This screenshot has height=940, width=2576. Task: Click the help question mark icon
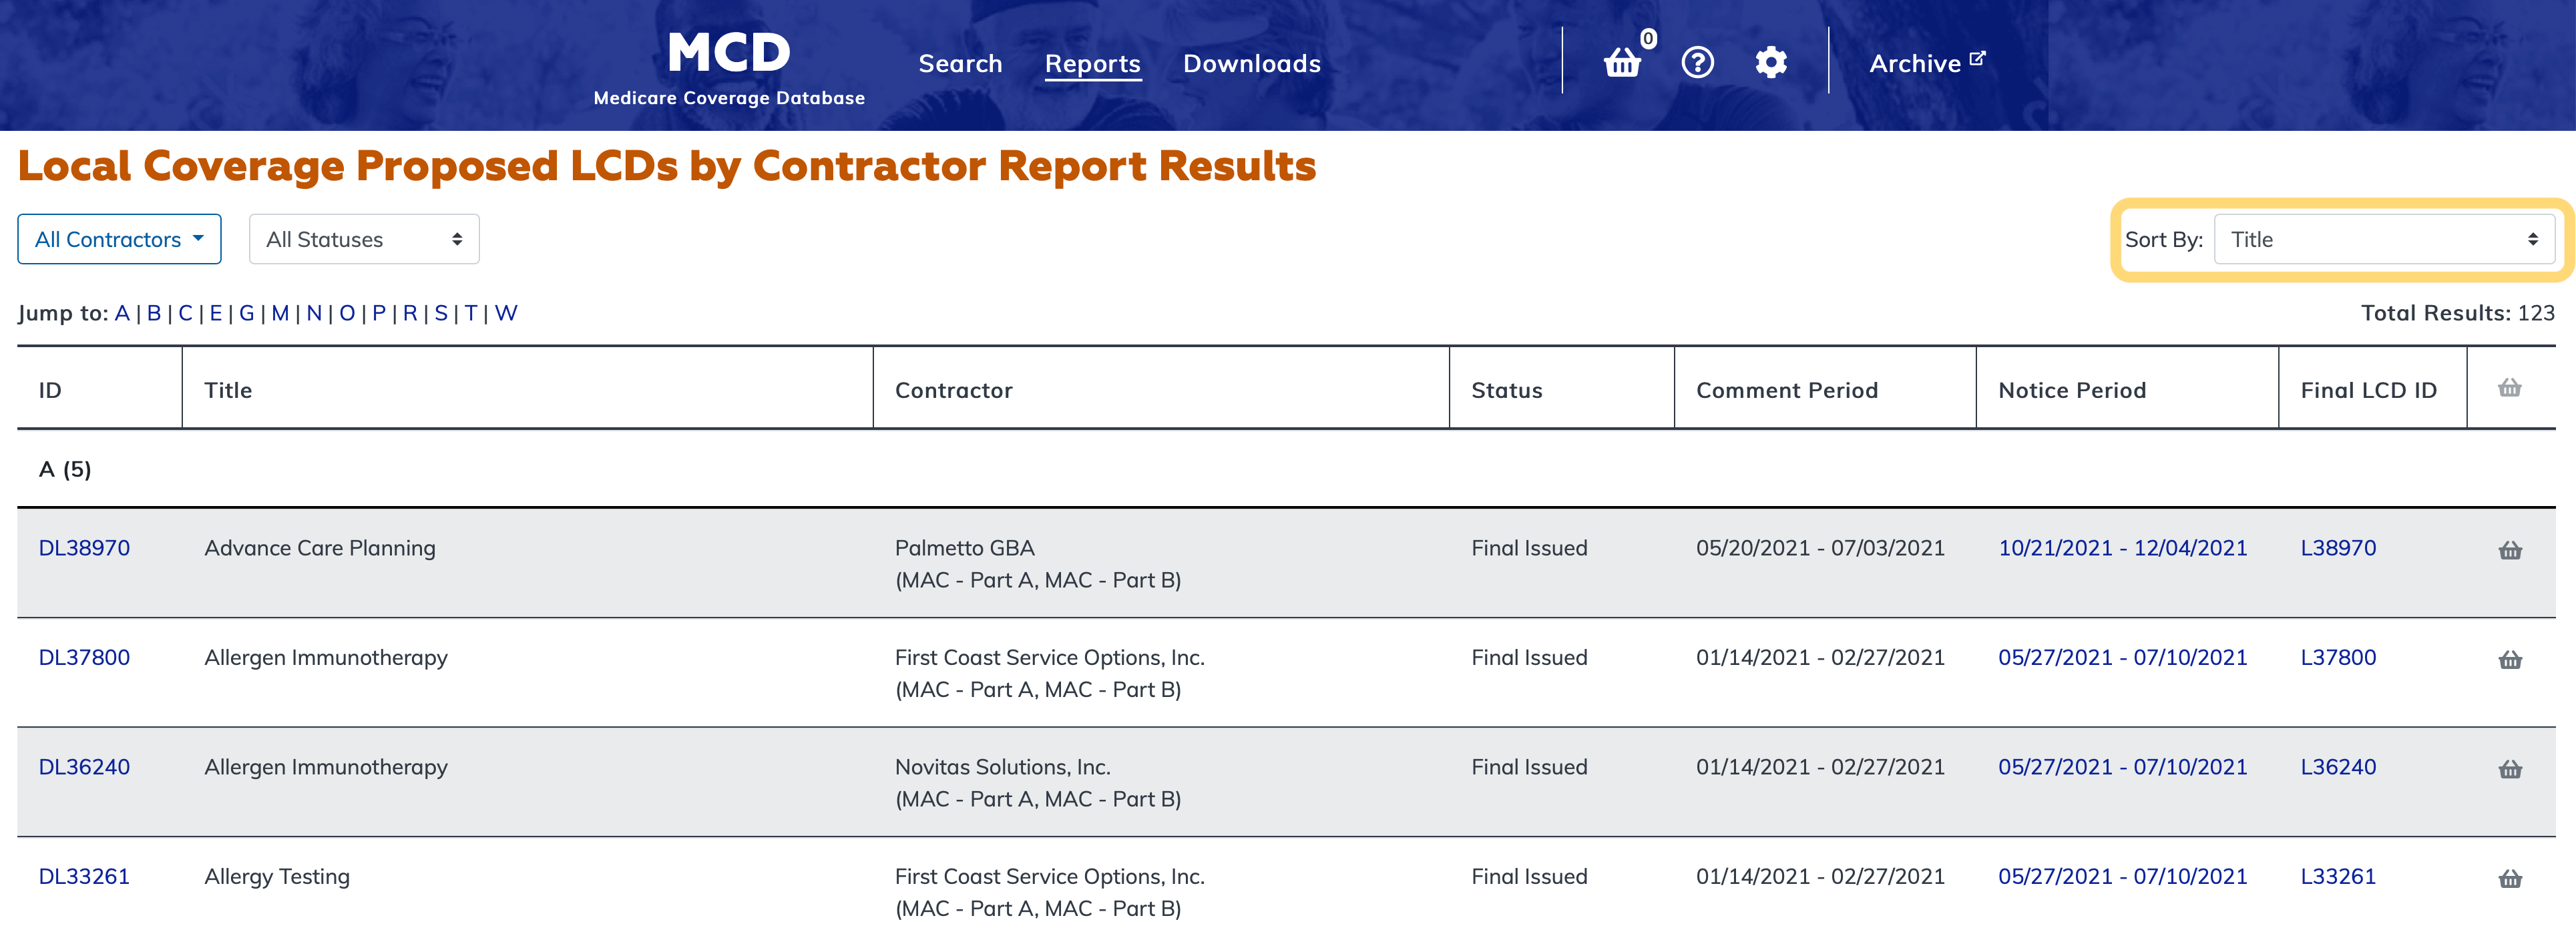[x=1697, y=63]
